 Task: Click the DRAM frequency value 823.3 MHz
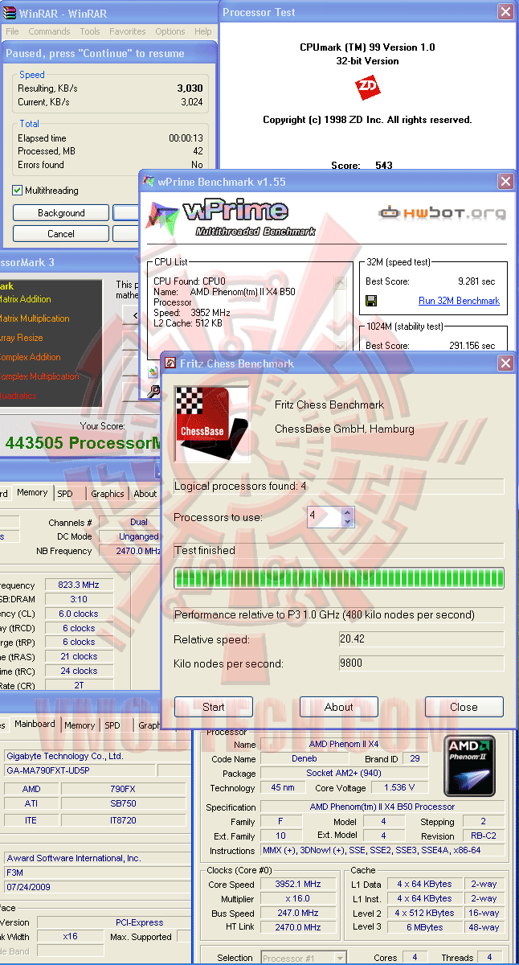(79, 585)
